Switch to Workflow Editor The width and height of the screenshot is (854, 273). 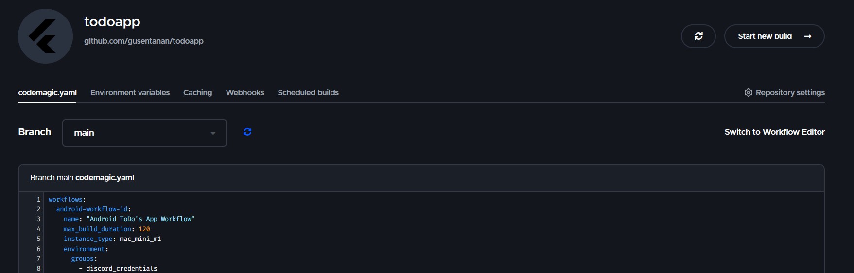(x=774, y=132)
